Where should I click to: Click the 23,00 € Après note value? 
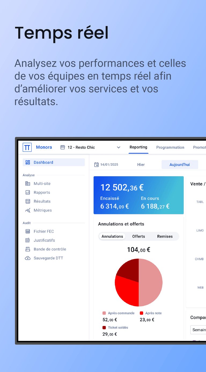coord(147,320)
